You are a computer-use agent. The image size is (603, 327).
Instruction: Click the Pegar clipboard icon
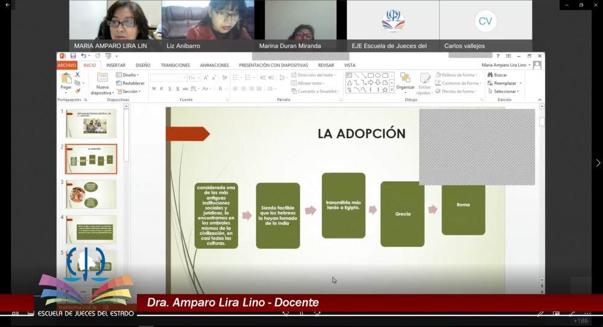coord(66,80)
